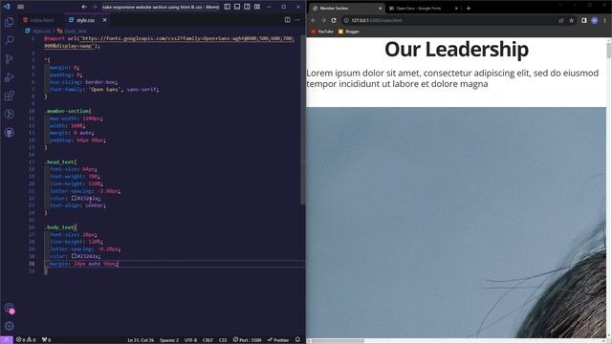Click the .member-section selector on line 10

(x=68, y=111)
